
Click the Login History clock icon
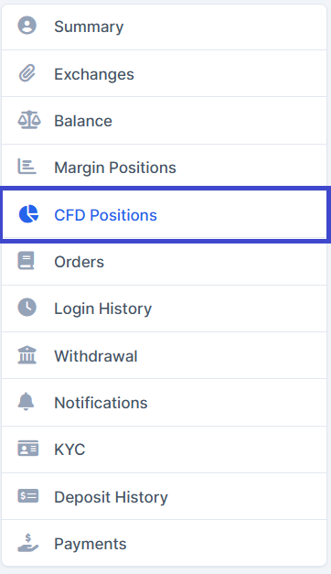[x=27, y=307]
